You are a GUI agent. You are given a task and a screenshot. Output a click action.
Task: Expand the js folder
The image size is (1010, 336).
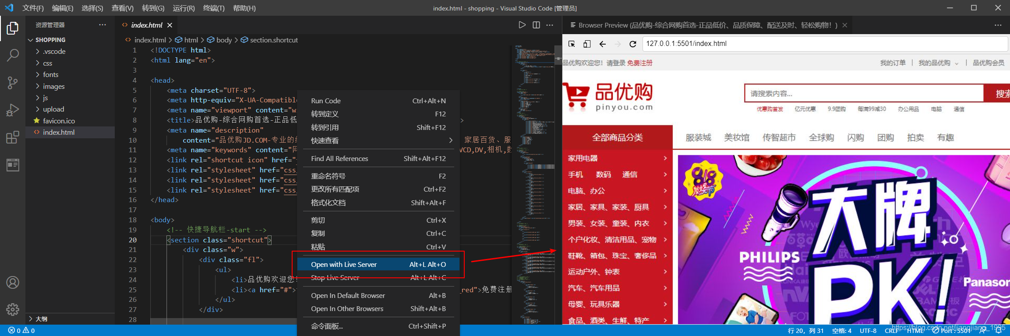pos(45,98)
